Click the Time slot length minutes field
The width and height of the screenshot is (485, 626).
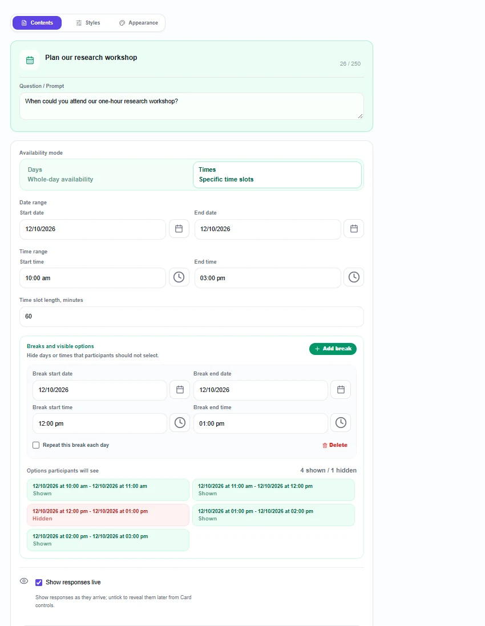pos(192,317)
